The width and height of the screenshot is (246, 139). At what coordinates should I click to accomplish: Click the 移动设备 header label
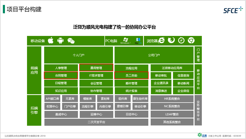point(38,41)
